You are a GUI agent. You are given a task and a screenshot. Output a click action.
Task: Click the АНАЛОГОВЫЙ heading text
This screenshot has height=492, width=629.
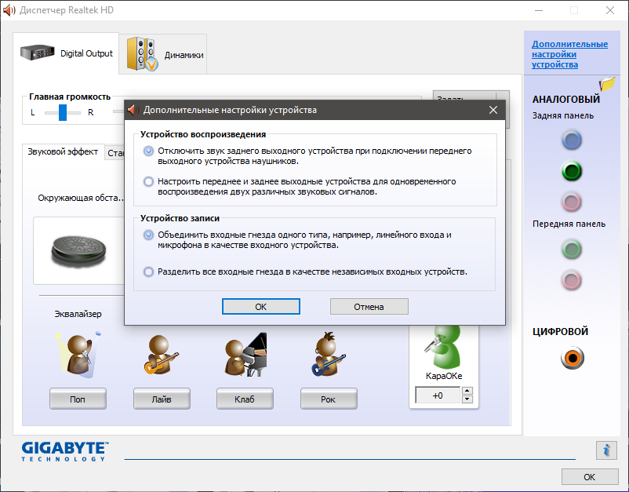[x=566, y=99]
